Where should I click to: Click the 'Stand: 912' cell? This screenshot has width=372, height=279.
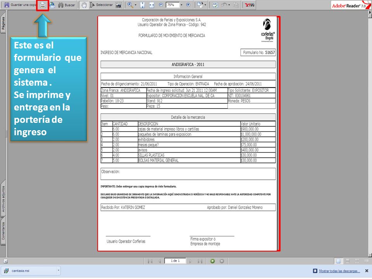[x=187, y=101]
